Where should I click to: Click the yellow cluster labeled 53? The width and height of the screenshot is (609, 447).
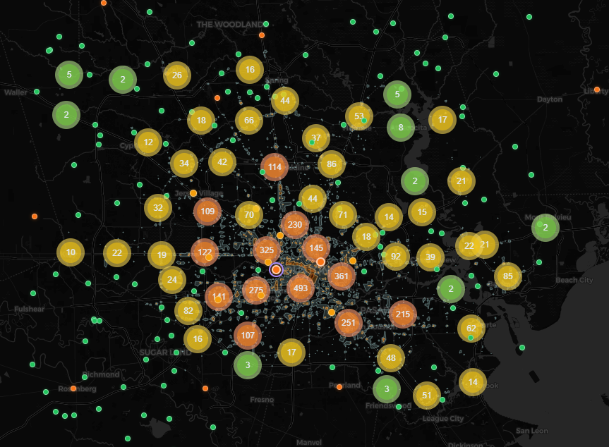[359, 116]
